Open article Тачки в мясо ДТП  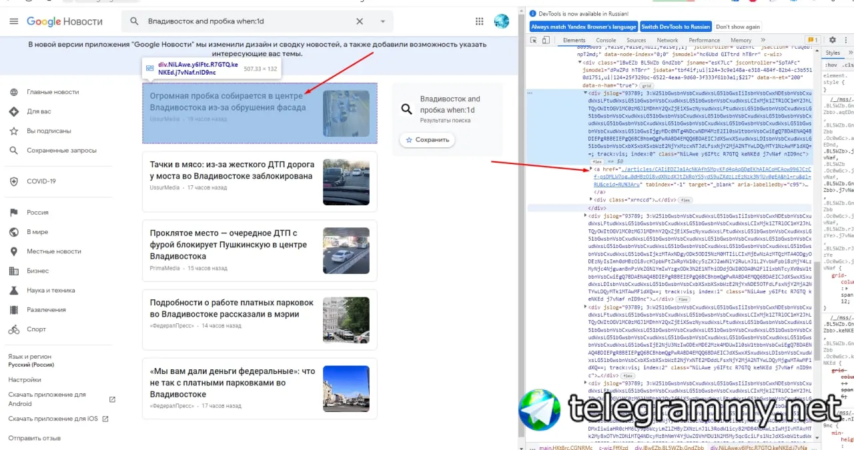click(x=231, y=170)
